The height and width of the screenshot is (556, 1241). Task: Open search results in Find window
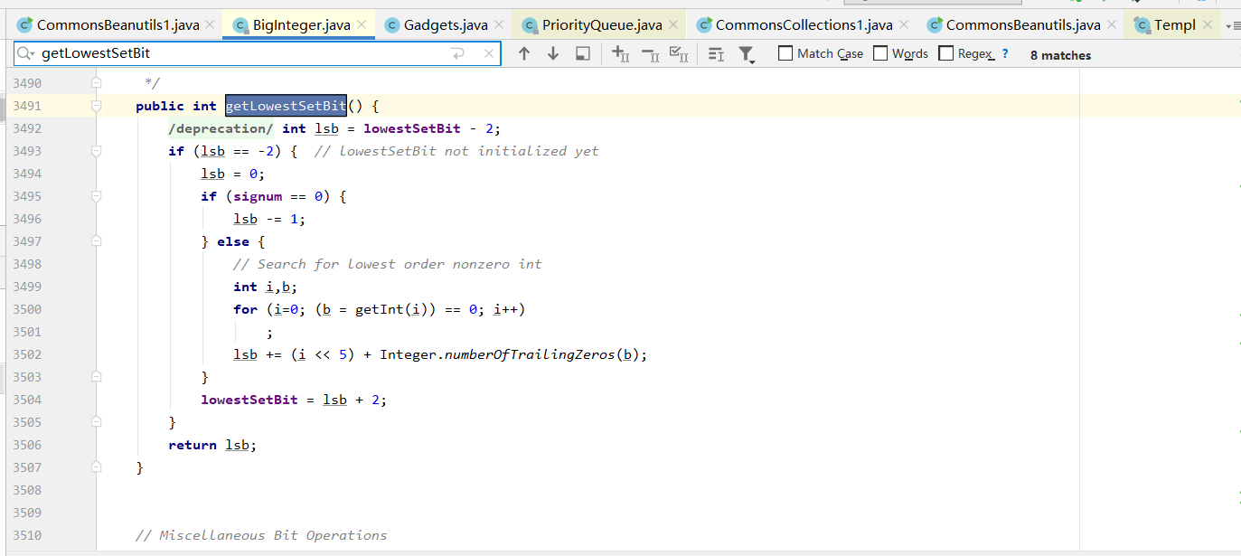point(583,54)
